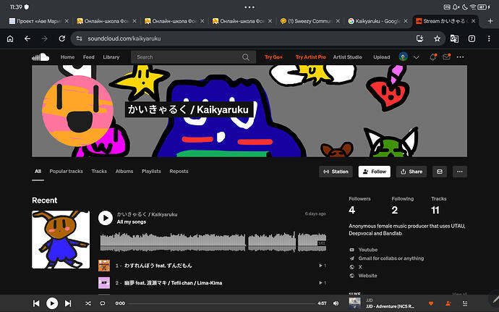The image size is (499, 312).
Task: Open a new browser tab
Action: click(x=490, y=21)
